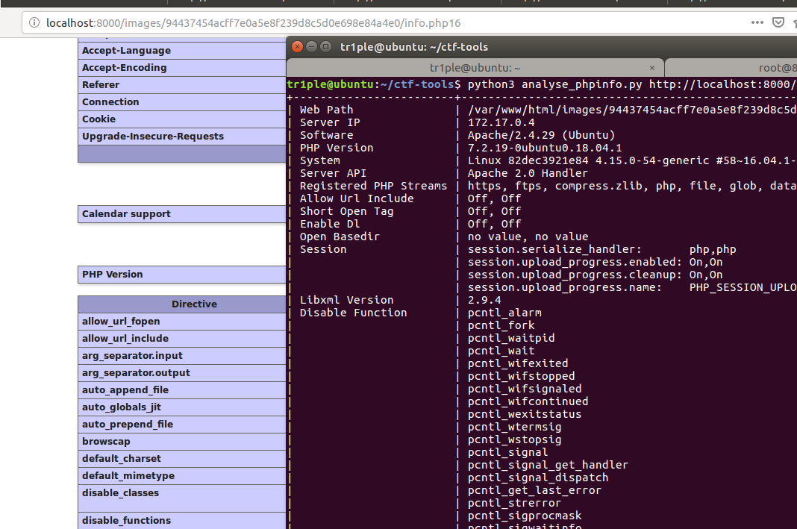Image resolution: width=797 pixels, height=529 pixels.
Task: Click the Apache 2.0 Handler value
Action: [x=528, y=173]
